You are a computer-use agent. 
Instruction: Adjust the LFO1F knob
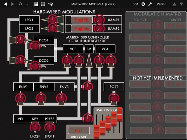[49, 127]
